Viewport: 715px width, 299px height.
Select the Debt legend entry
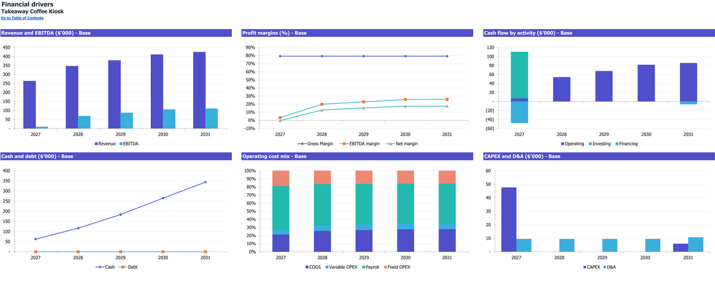(x=129, y=267)
